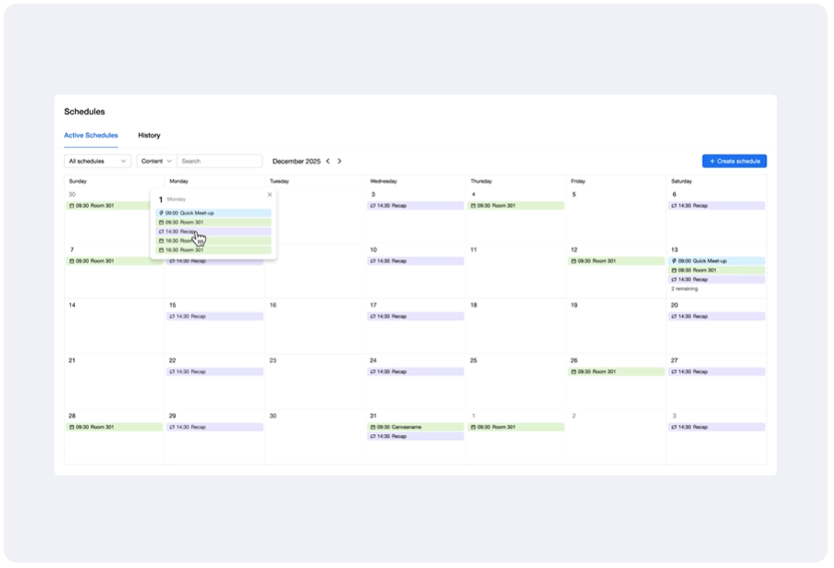
Task: Switch to the History tab
Action: tap(149, 136)
